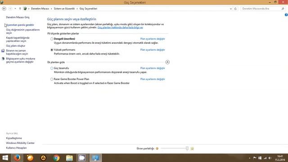The height and width of the screenshot is (162, 288).
Task: Change plan settings for Yüksek performans
Action: [153, 50]
